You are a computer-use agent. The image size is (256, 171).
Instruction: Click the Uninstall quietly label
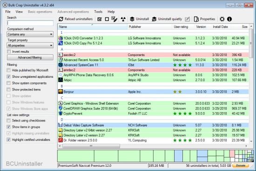pyautogui.click(x=170, y=19)
